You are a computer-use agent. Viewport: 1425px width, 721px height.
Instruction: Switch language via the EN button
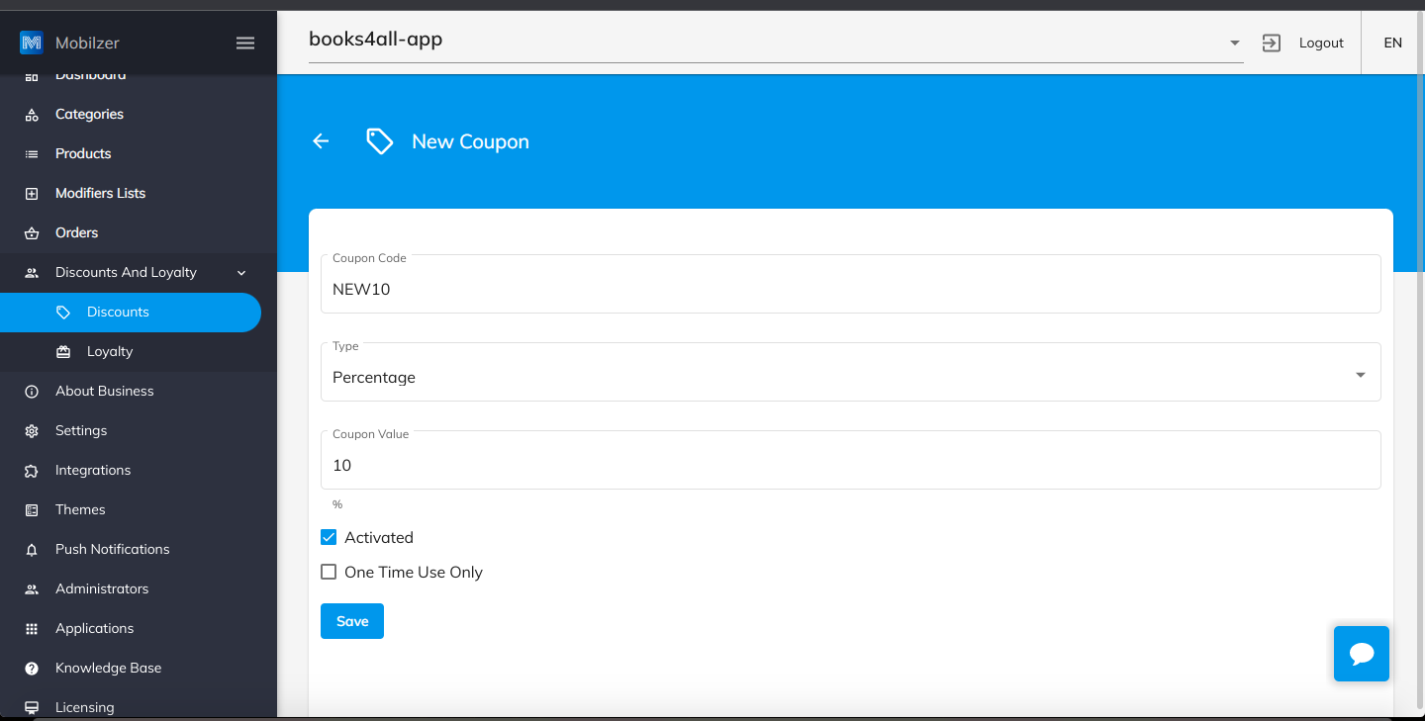[x=1393, y=43]
